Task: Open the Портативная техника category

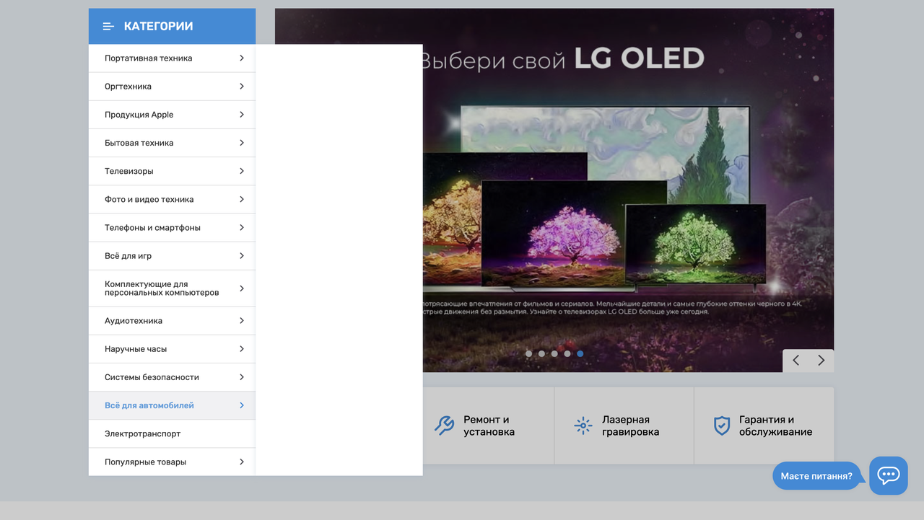Action: [x=172, y=58]
